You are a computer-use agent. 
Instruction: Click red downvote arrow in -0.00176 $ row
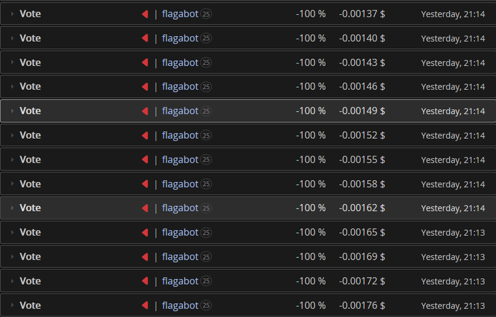(x=145, y=305)
